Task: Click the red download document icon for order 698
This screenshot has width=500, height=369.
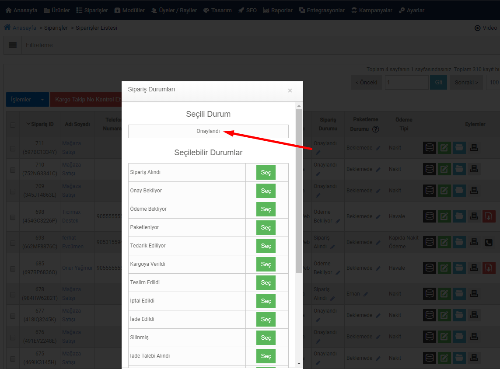Action: (489, 216)
